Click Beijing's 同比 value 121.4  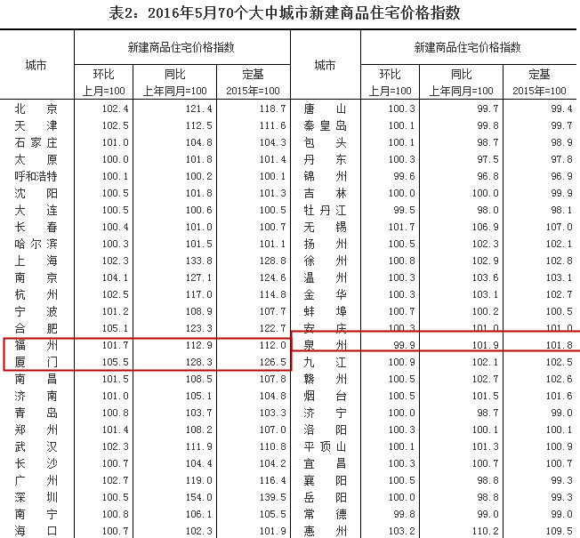(x=199, y=108)
